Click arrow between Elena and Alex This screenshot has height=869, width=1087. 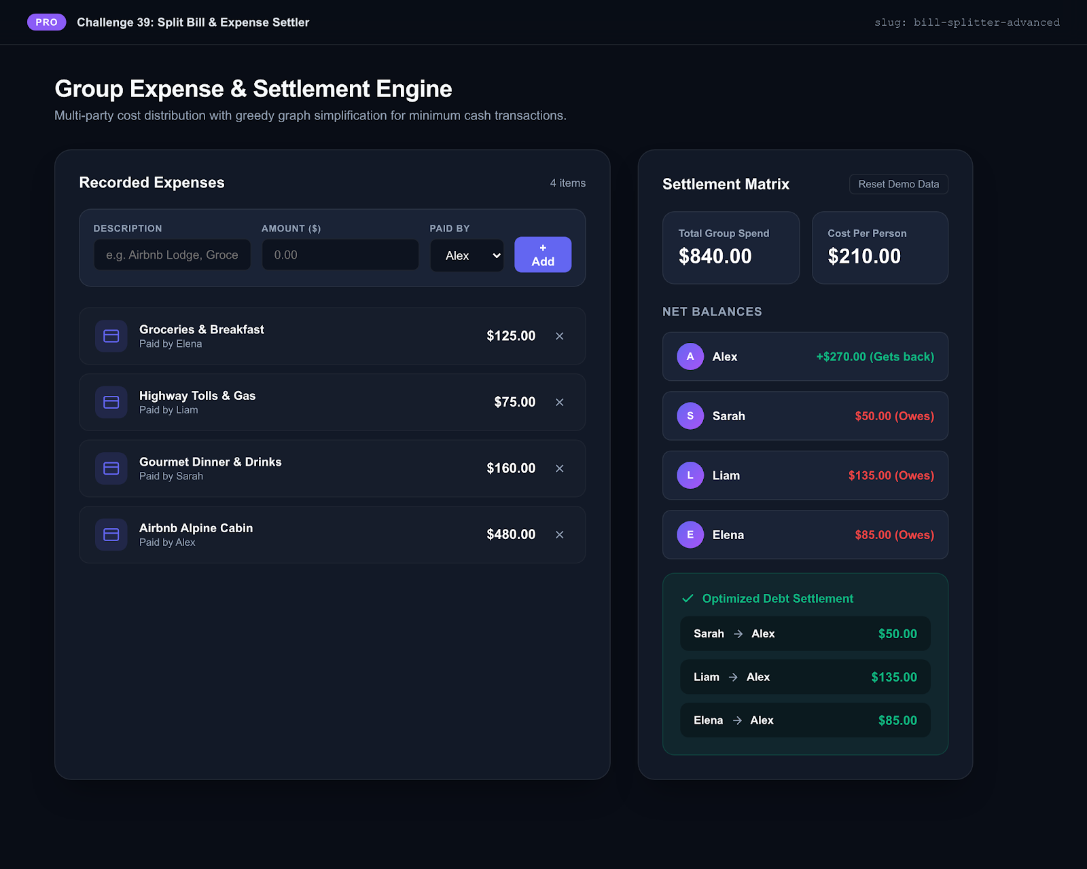click(737, 720)
